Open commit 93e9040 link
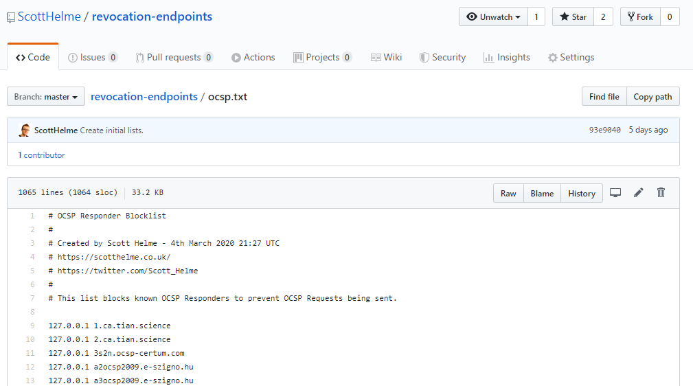Viewport: 693px width, 386px height. coord(604,130)
